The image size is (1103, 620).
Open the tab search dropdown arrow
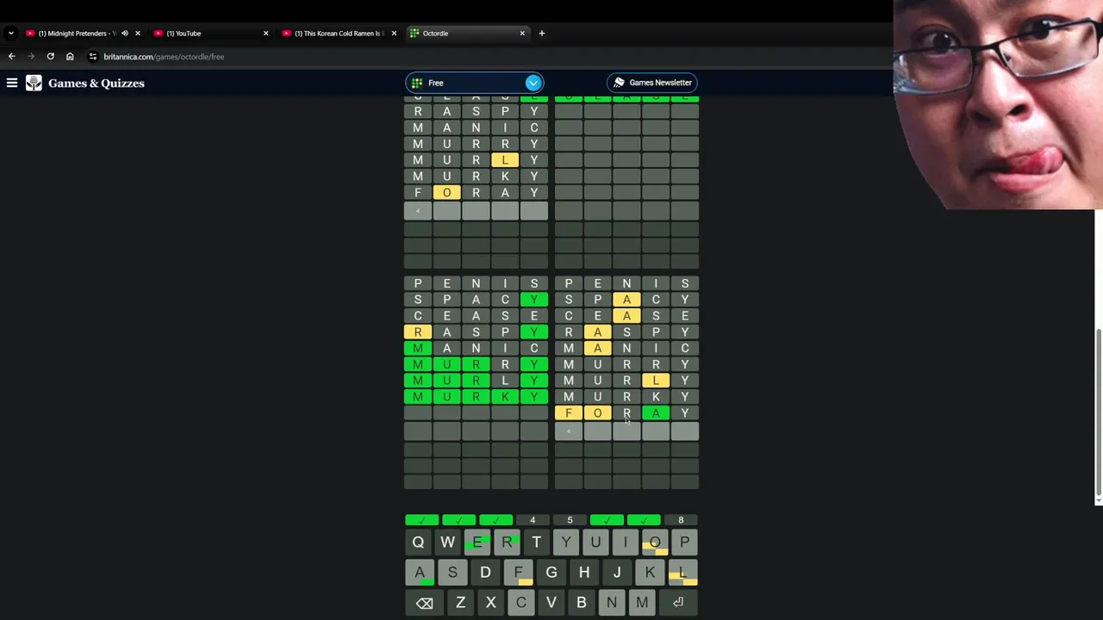click(10, 33)
